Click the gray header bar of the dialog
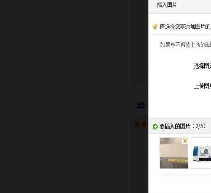 tap(180, 7)
